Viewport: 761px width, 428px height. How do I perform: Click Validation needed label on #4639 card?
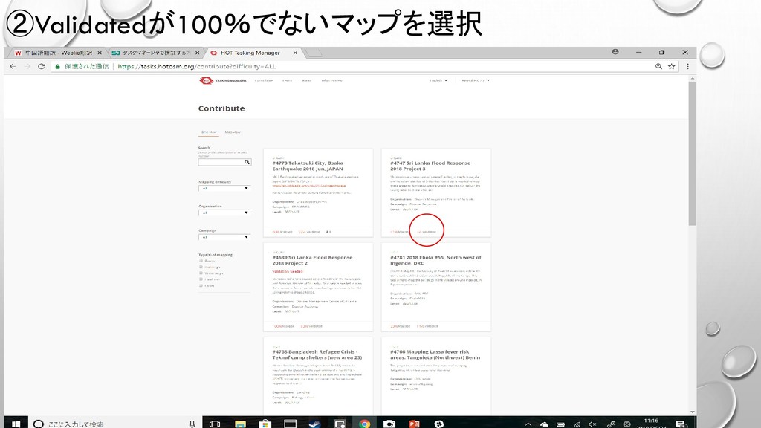pyautogui.click(x=288, y=272)
